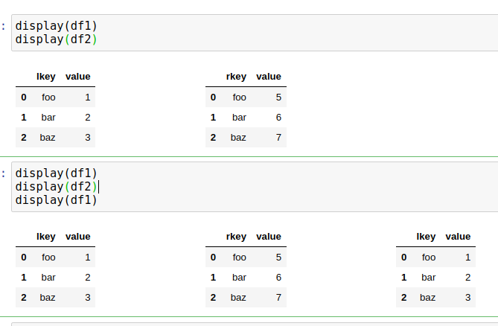
Task: Click the value header of the rightmost table
Action: [458, 237]
